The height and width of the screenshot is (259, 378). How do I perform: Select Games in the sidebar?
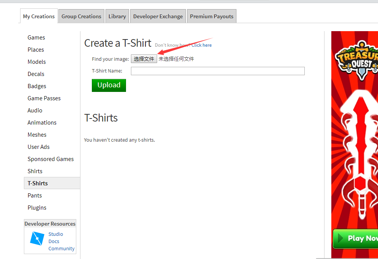point(36,38)
